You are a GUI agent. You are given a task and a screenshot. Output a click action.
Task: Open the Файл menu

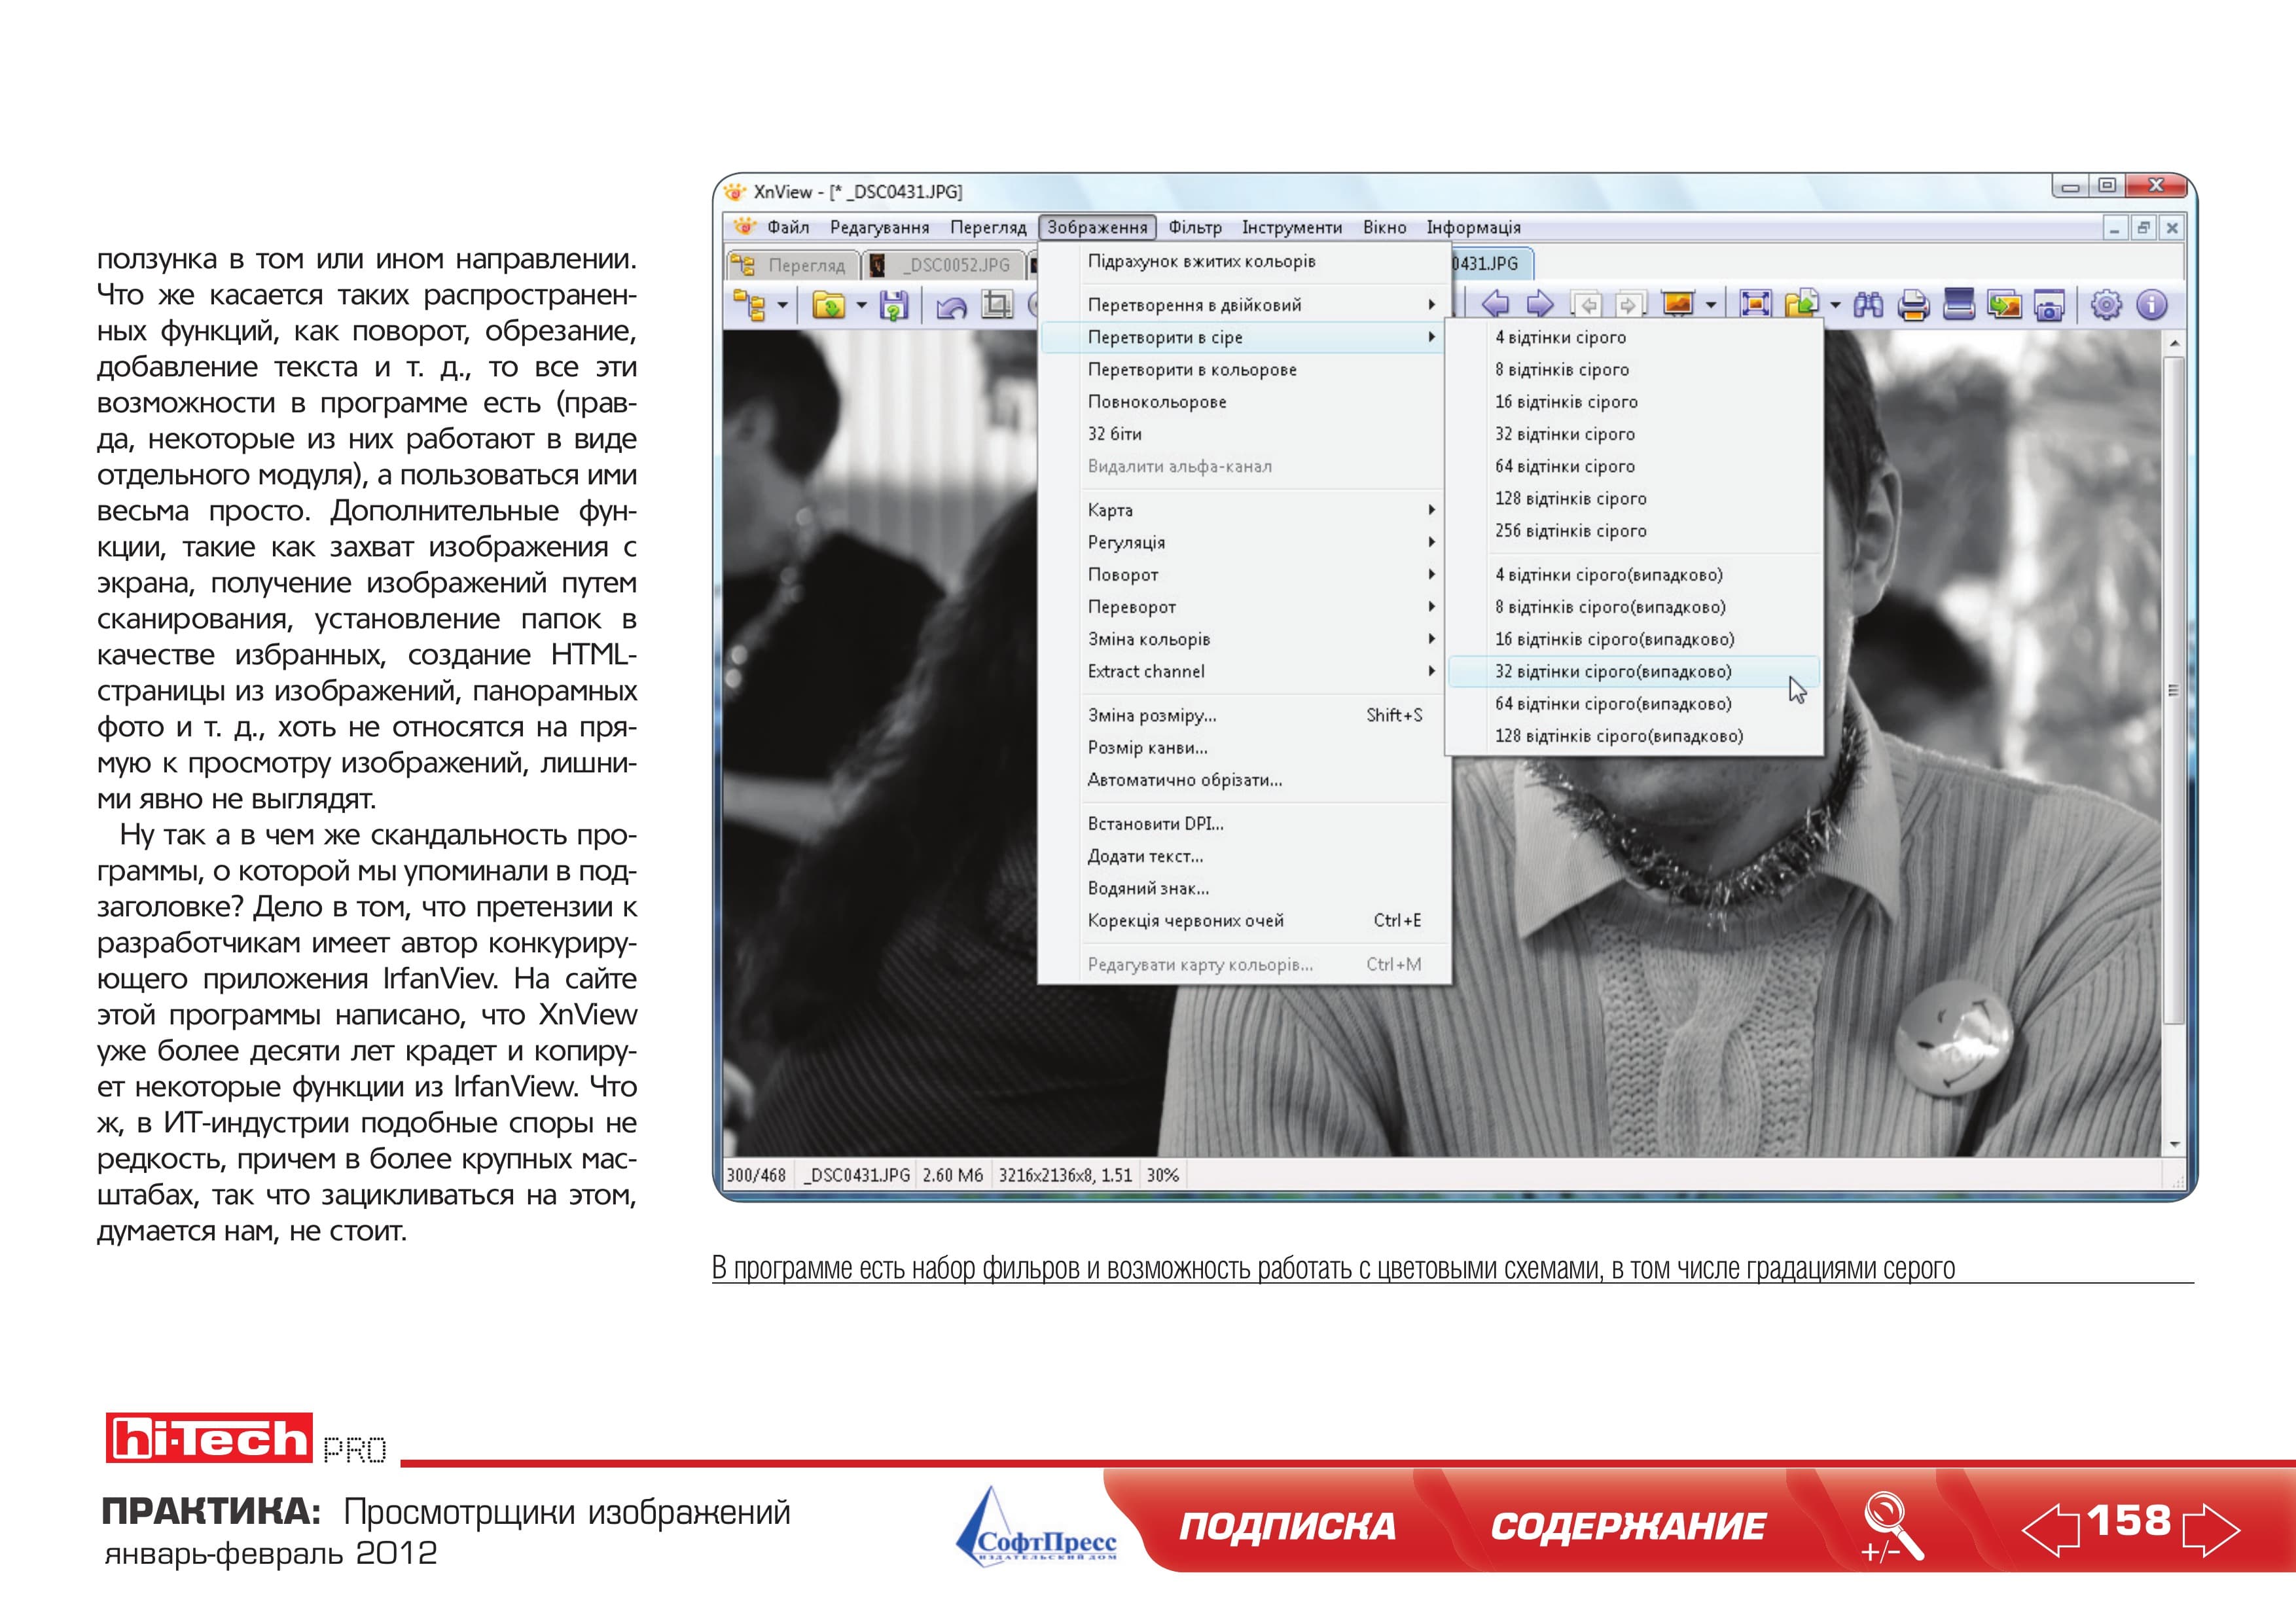click(788, 227)
